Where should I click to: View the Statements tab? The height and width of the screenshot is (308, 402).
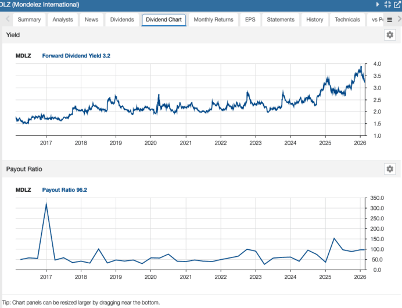pyautogui.click(x=281, y=20)
